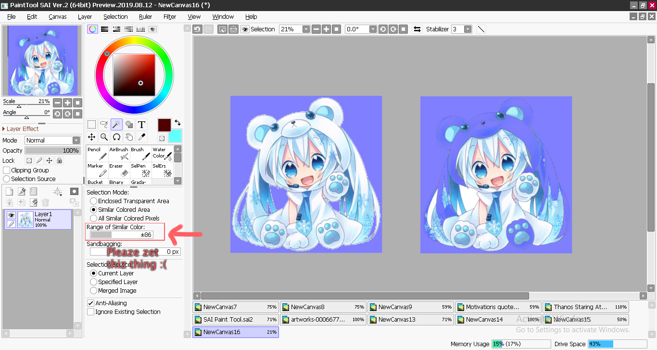
Task: Open the rotation angle dropdown in toolbar
Action: tap(373, 29)
